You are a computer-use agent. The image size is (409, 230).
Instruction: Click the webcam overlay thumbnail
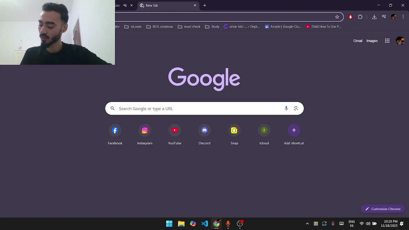(x=58, y=32)
